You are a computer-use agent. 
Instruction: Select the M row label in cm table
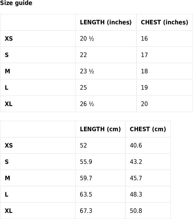click(7, 178)
